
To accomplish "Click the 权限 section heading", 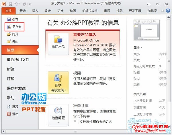I will coord(77,73).
